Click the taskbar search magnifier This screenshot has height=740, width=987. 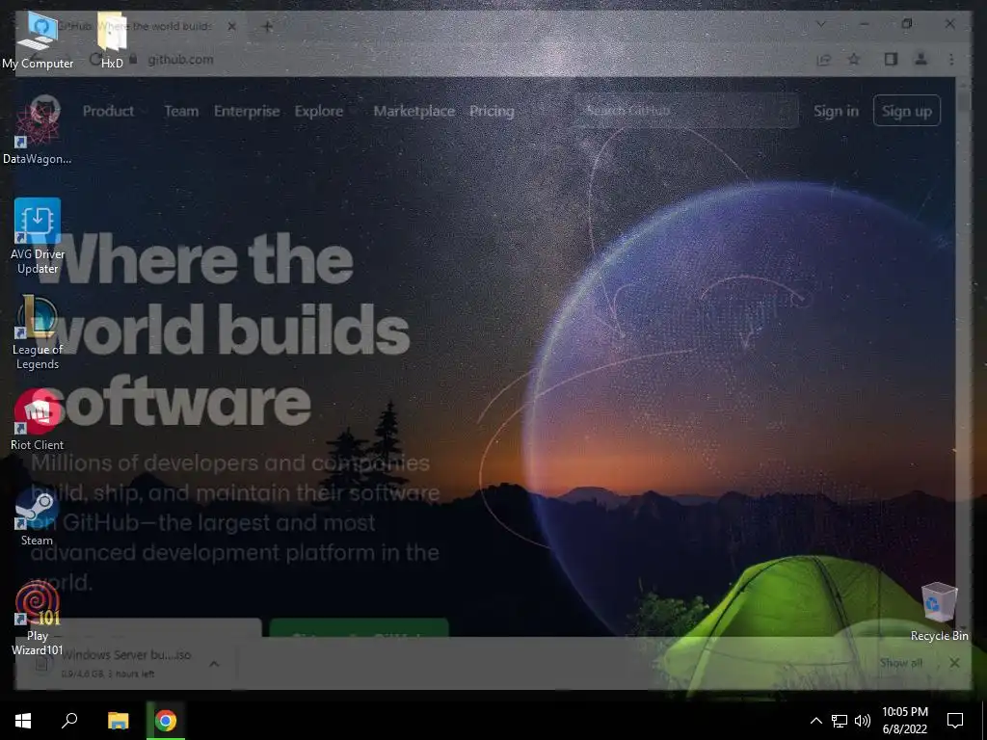point(69,721)
